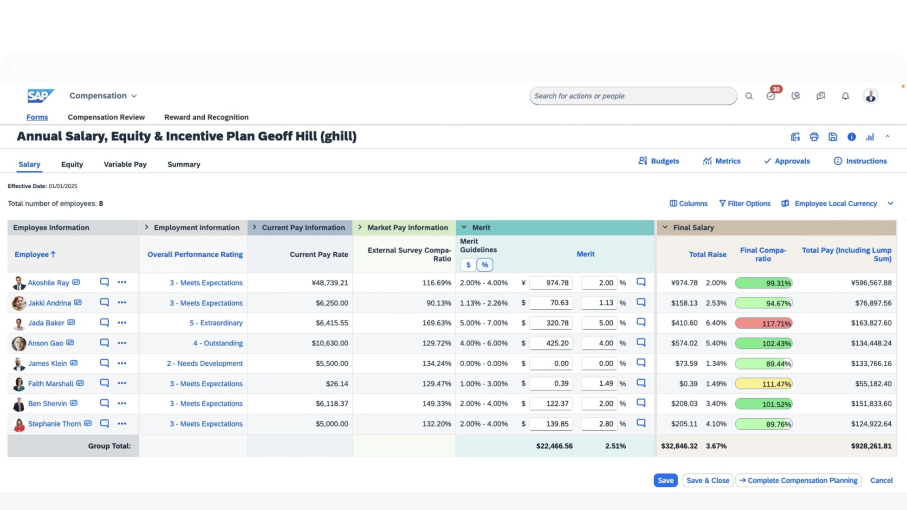Open comment icon next to Jada Baker
The image size is (907, 510).
coord(104,323)
